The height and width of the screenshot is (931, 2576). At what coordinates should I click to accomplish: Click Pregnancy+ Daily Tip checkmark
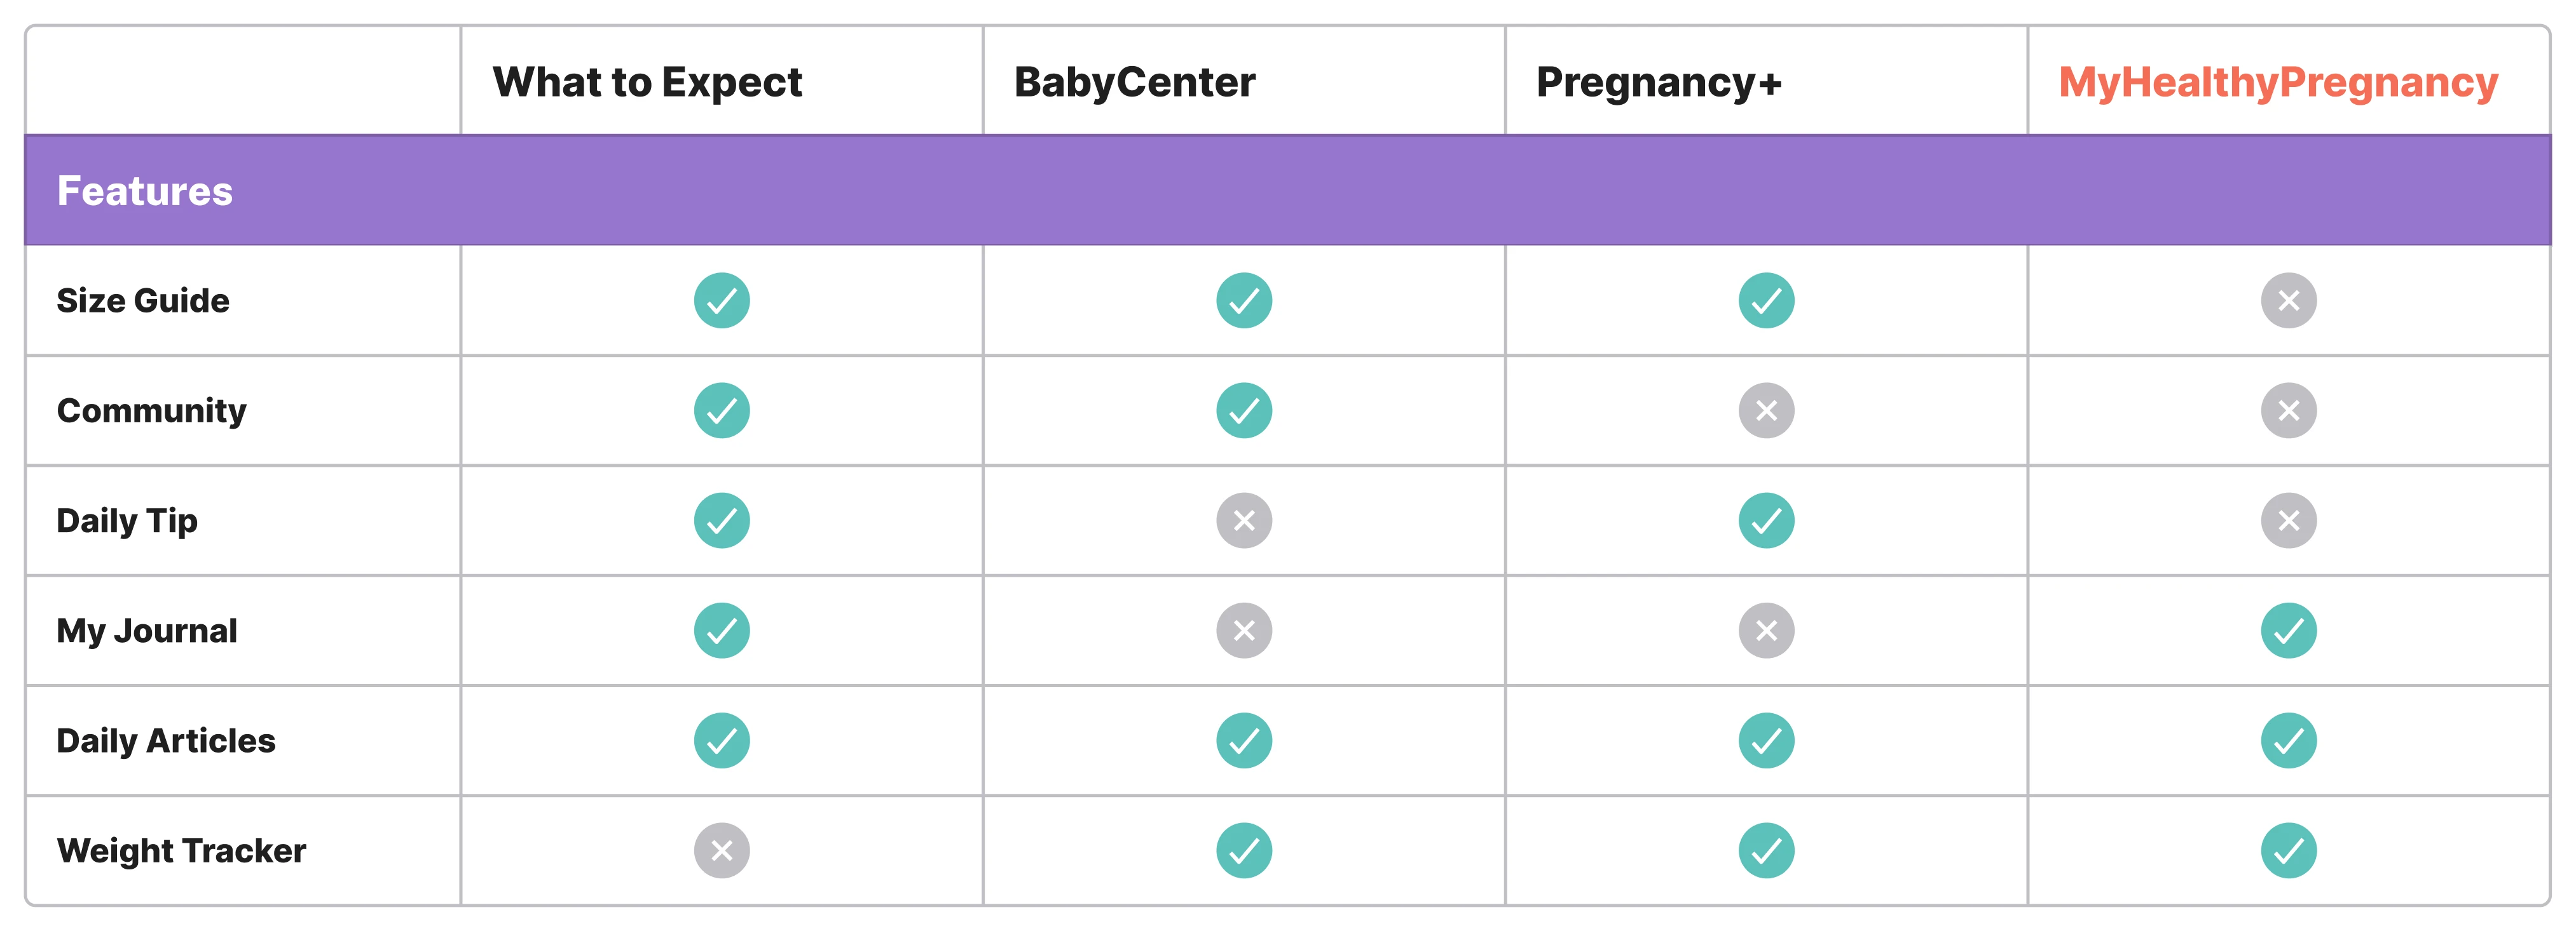click(x=1766, y=521)
